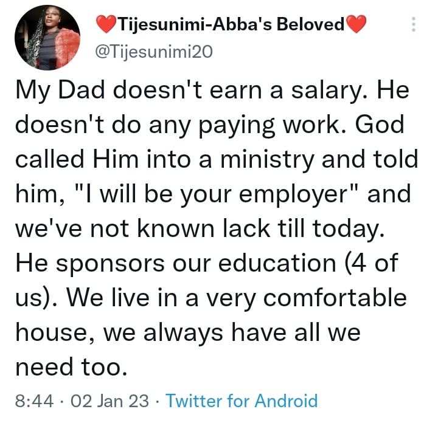The image size is (438, 426).
Task: Open Tijesunimi-Abba's Beloved display name profile
Action: (x=230, y=24)
